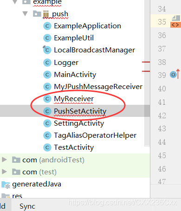Select TagAliasOperatorHelper in the tree
Screen dimensions: 181x211
click(x=95, y=135)
